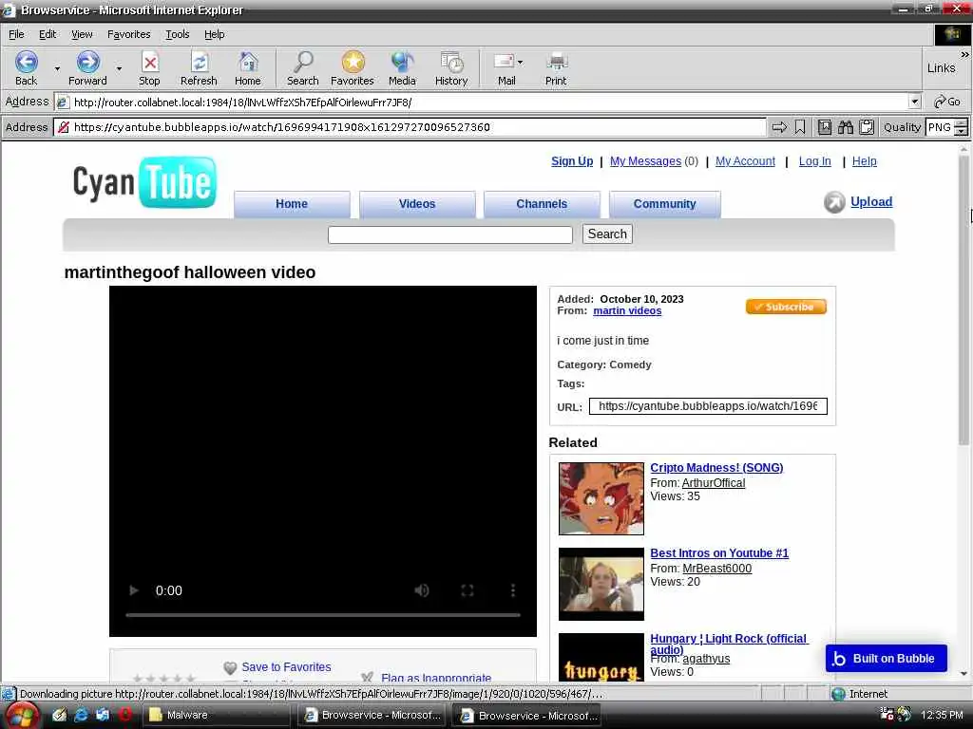
Task: Open the Help menu in menu bar
Action: [214, 34]
